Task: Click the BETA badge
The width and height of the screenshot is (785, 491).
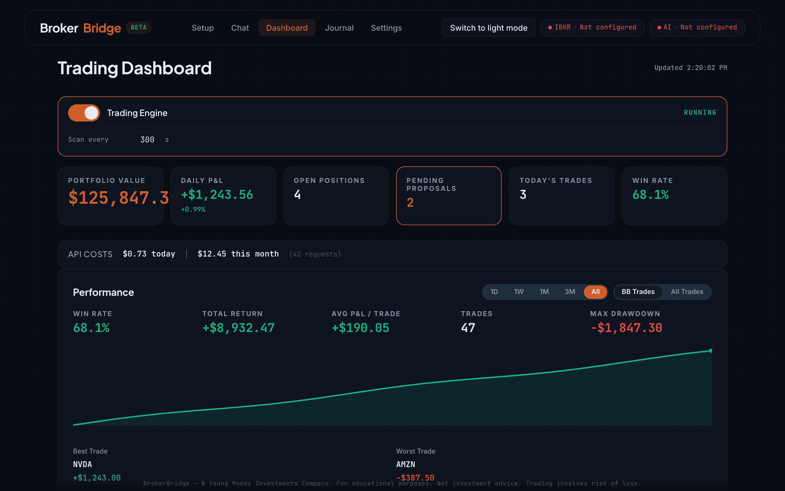Action: (139, 28)
